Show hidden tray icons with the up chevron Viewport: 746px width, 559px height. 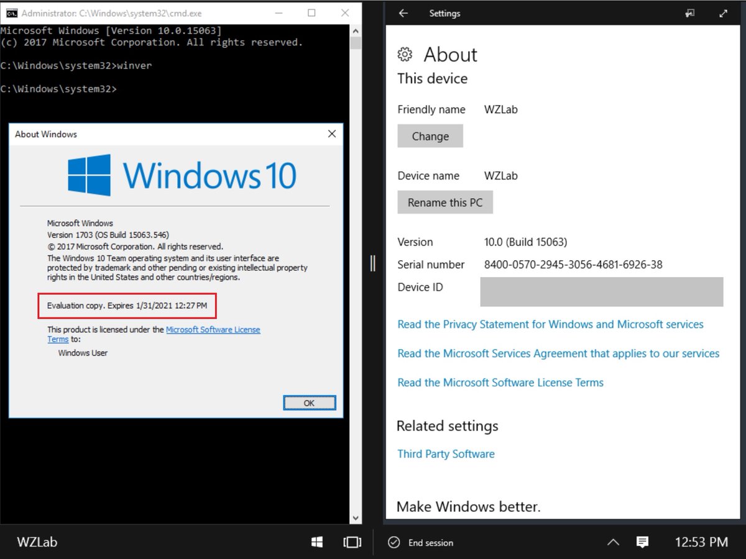click(x=613, y=542)
